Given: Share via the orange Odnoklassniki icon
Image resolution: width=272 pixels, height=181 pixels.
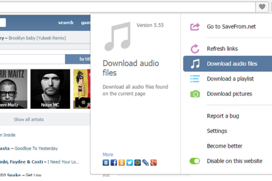Looking at the screenshot, I should (x=121, y=163).
